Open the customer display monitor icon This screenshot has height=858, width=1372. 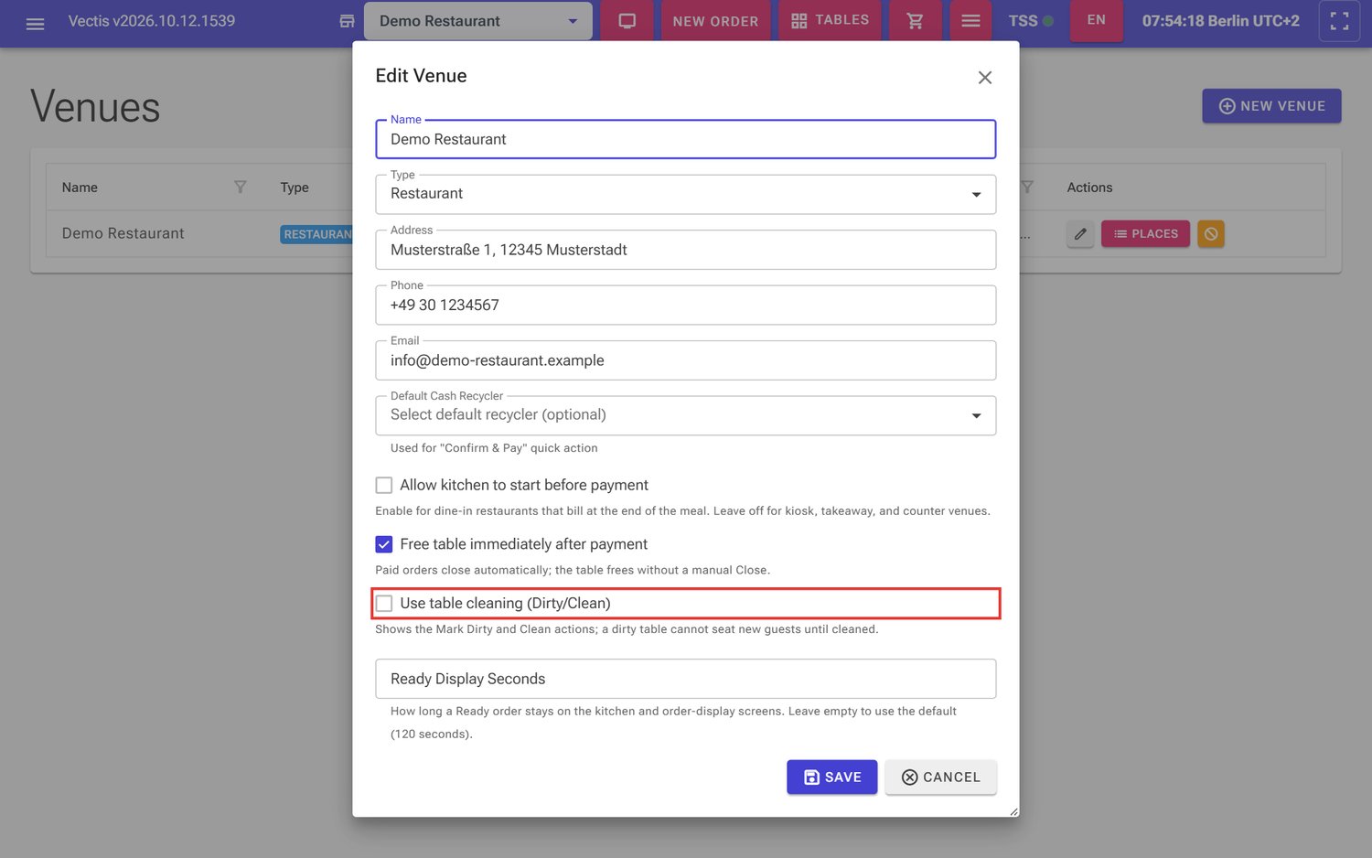pos(627,20)
